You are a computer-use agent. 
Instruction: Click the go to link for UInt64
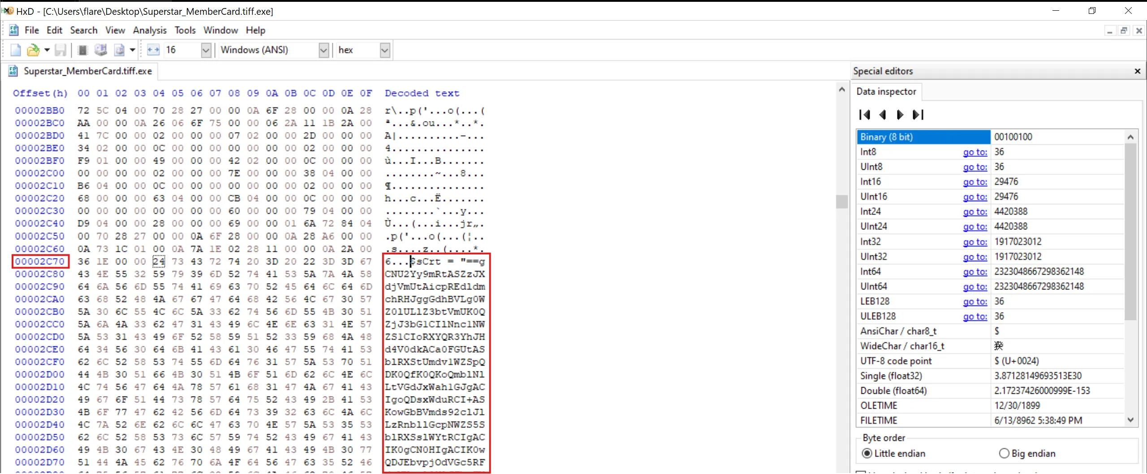coord(975,287)
